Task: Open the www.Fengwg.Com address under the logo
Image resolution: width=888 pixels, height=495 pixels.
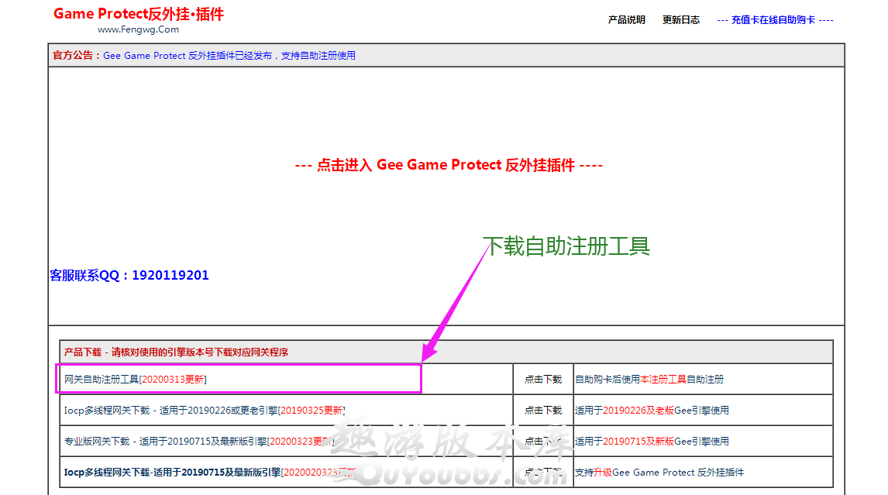Action: (138, 29)
